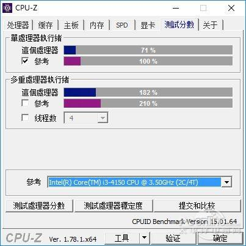Click the 提交和比较 button
Image resolution: width=246 pixels, height=246 pixels.
tap(197, 206)
